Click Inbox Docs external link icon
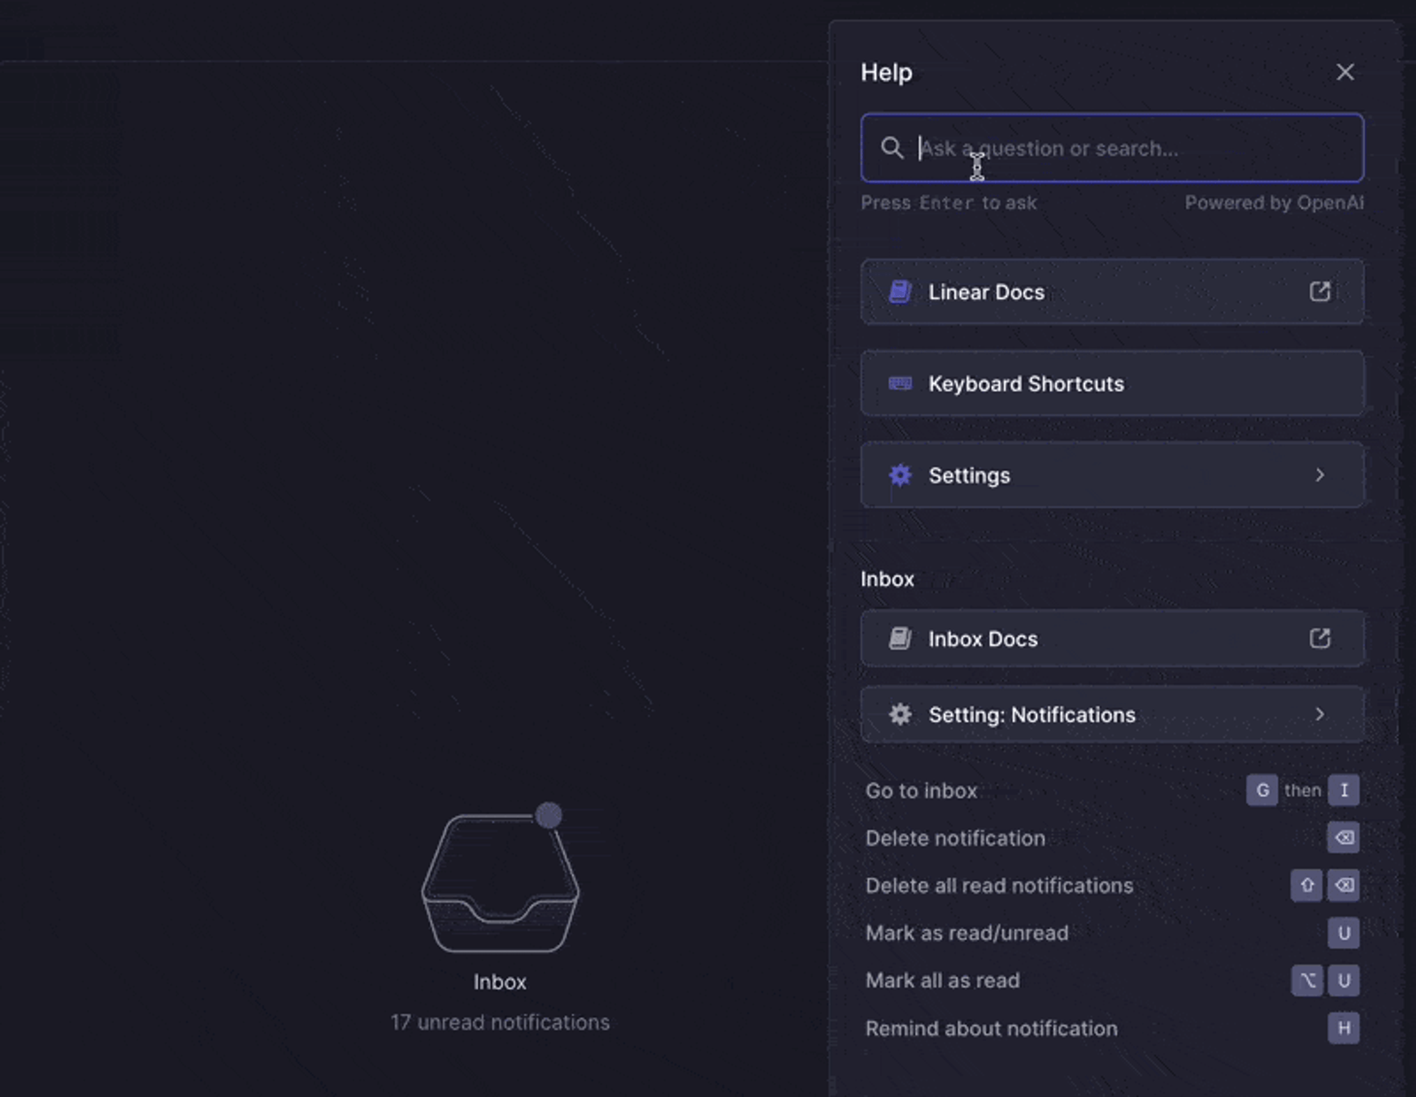This screenshot has width=1416, height=1097. tap(1320, 639)
